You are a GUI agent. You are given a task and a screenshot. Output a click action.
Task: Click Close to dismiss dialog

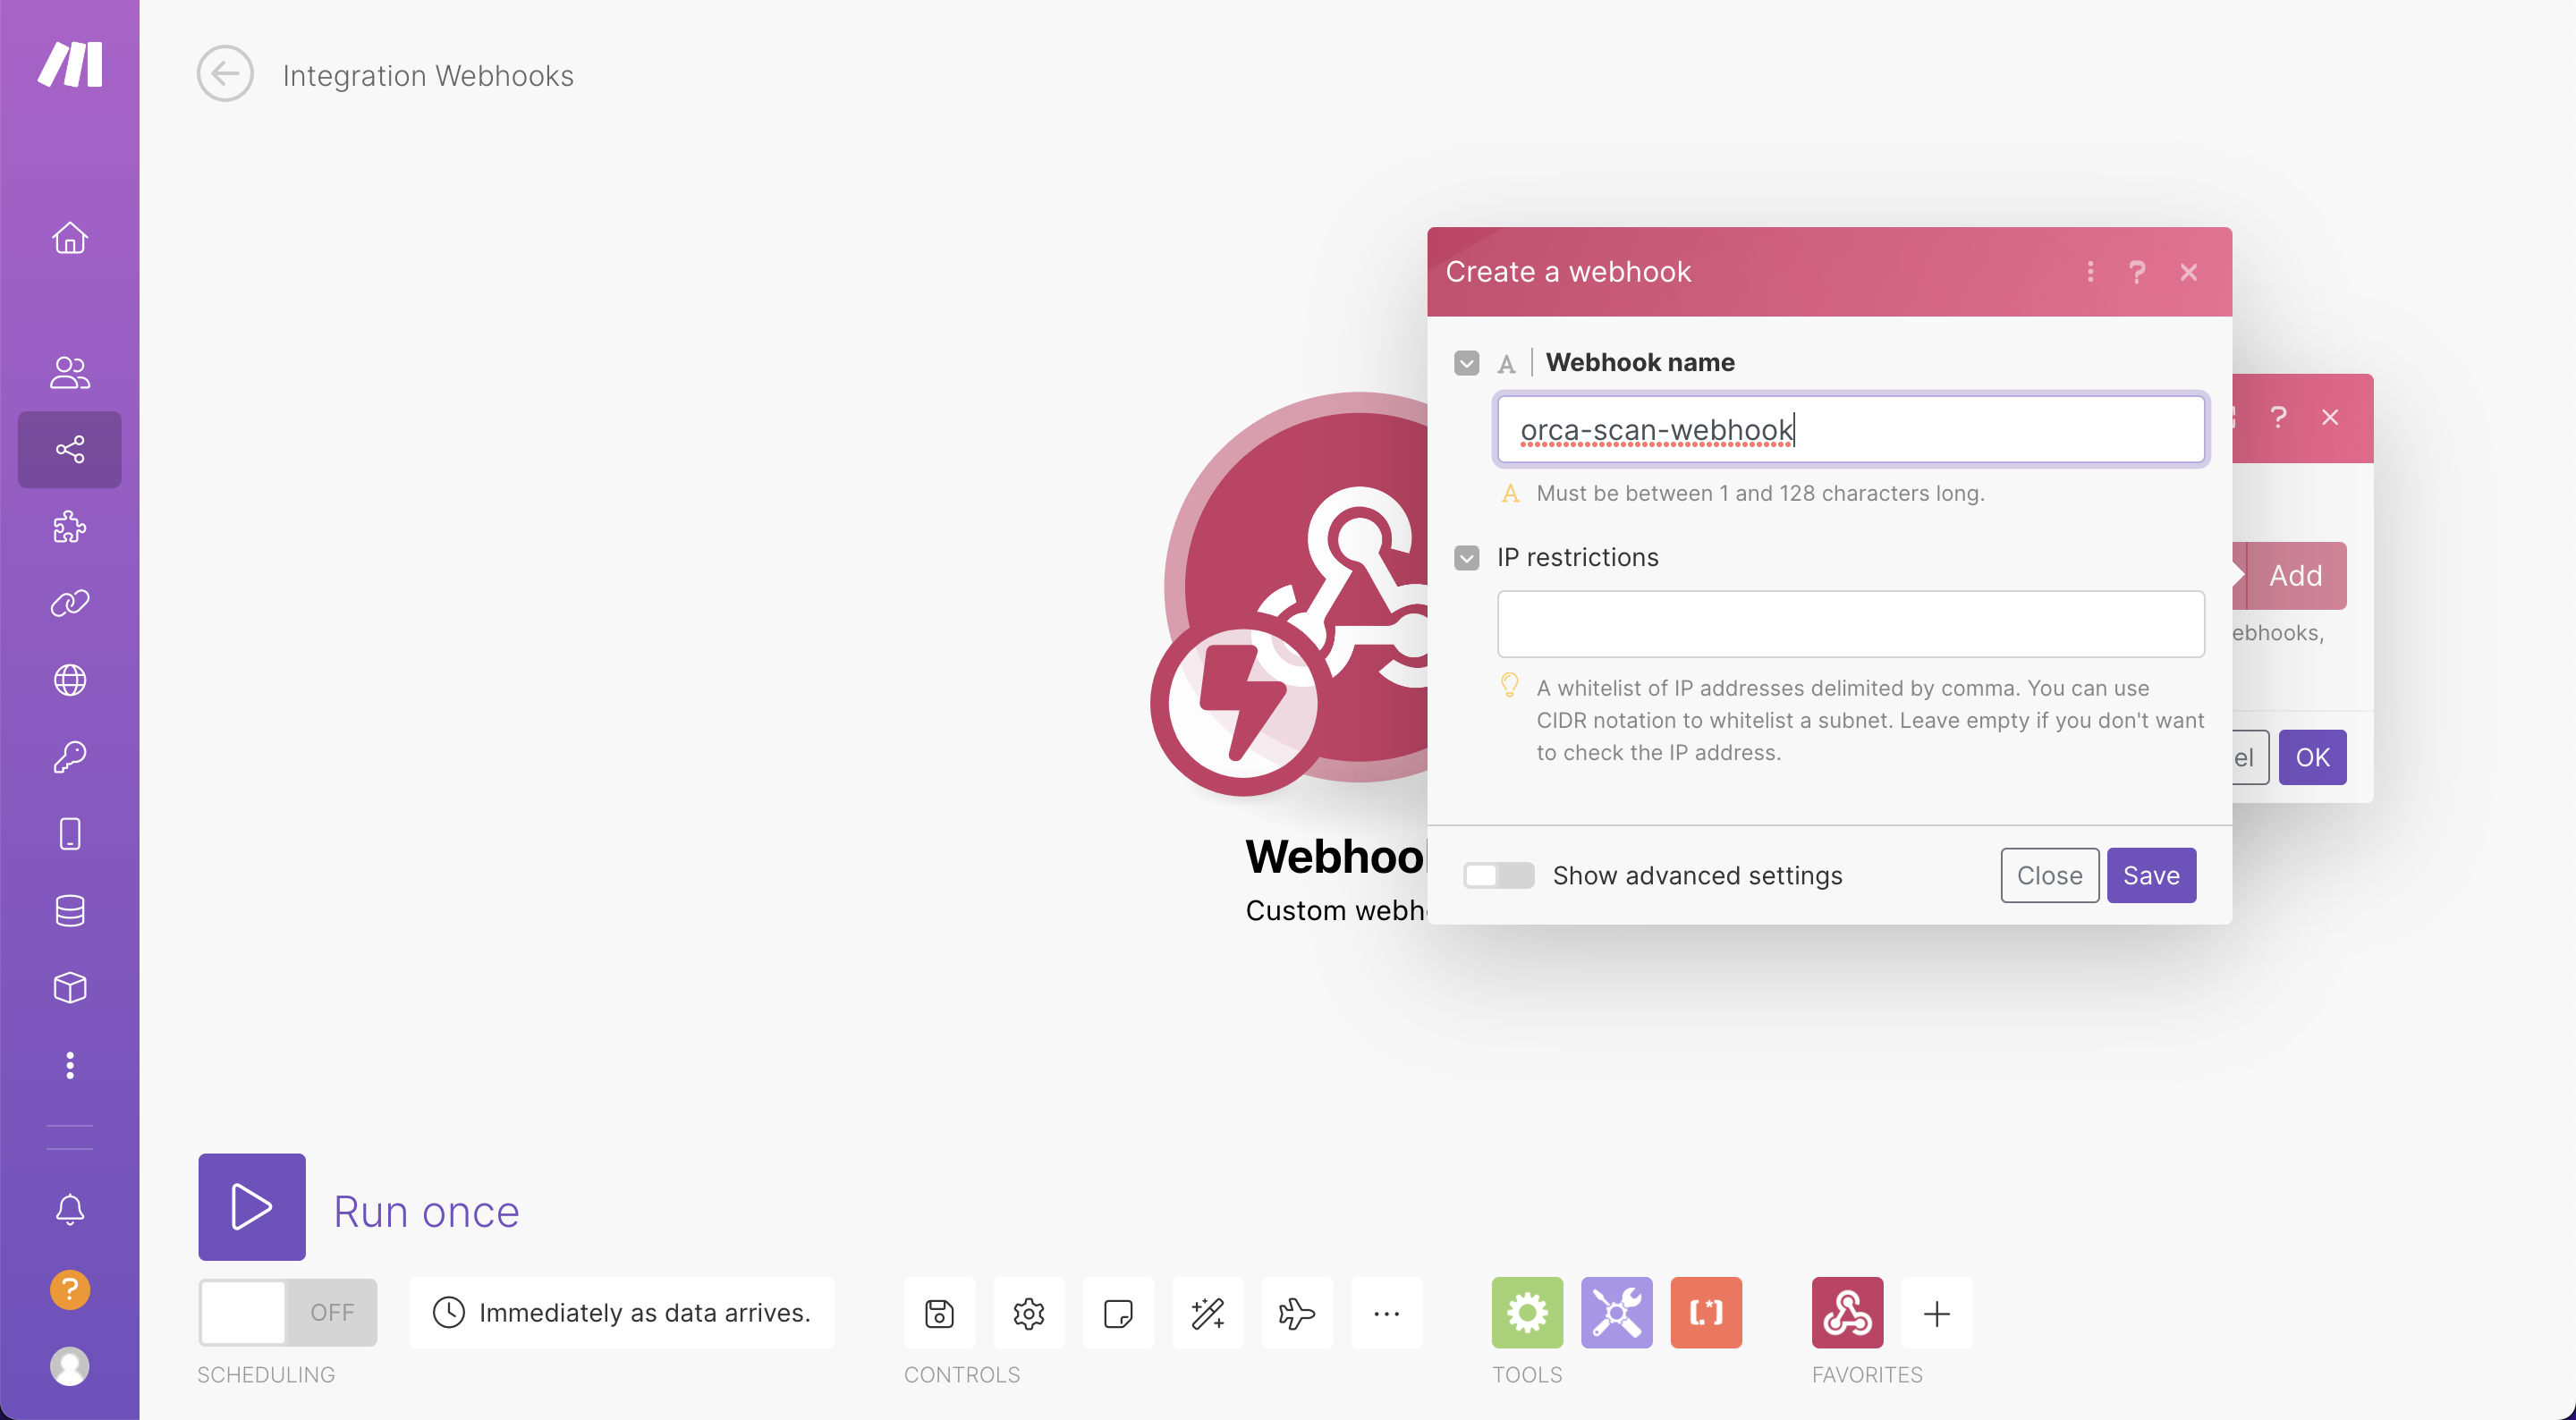pos(2049,875)
